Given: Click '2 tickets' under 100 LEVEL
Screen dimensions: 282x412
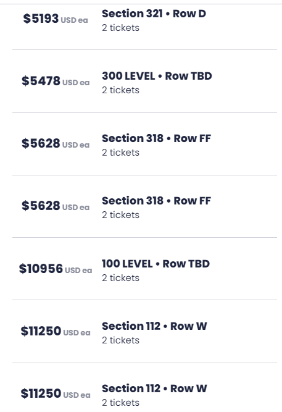Looking at the screenshot, I should [120, 278].
